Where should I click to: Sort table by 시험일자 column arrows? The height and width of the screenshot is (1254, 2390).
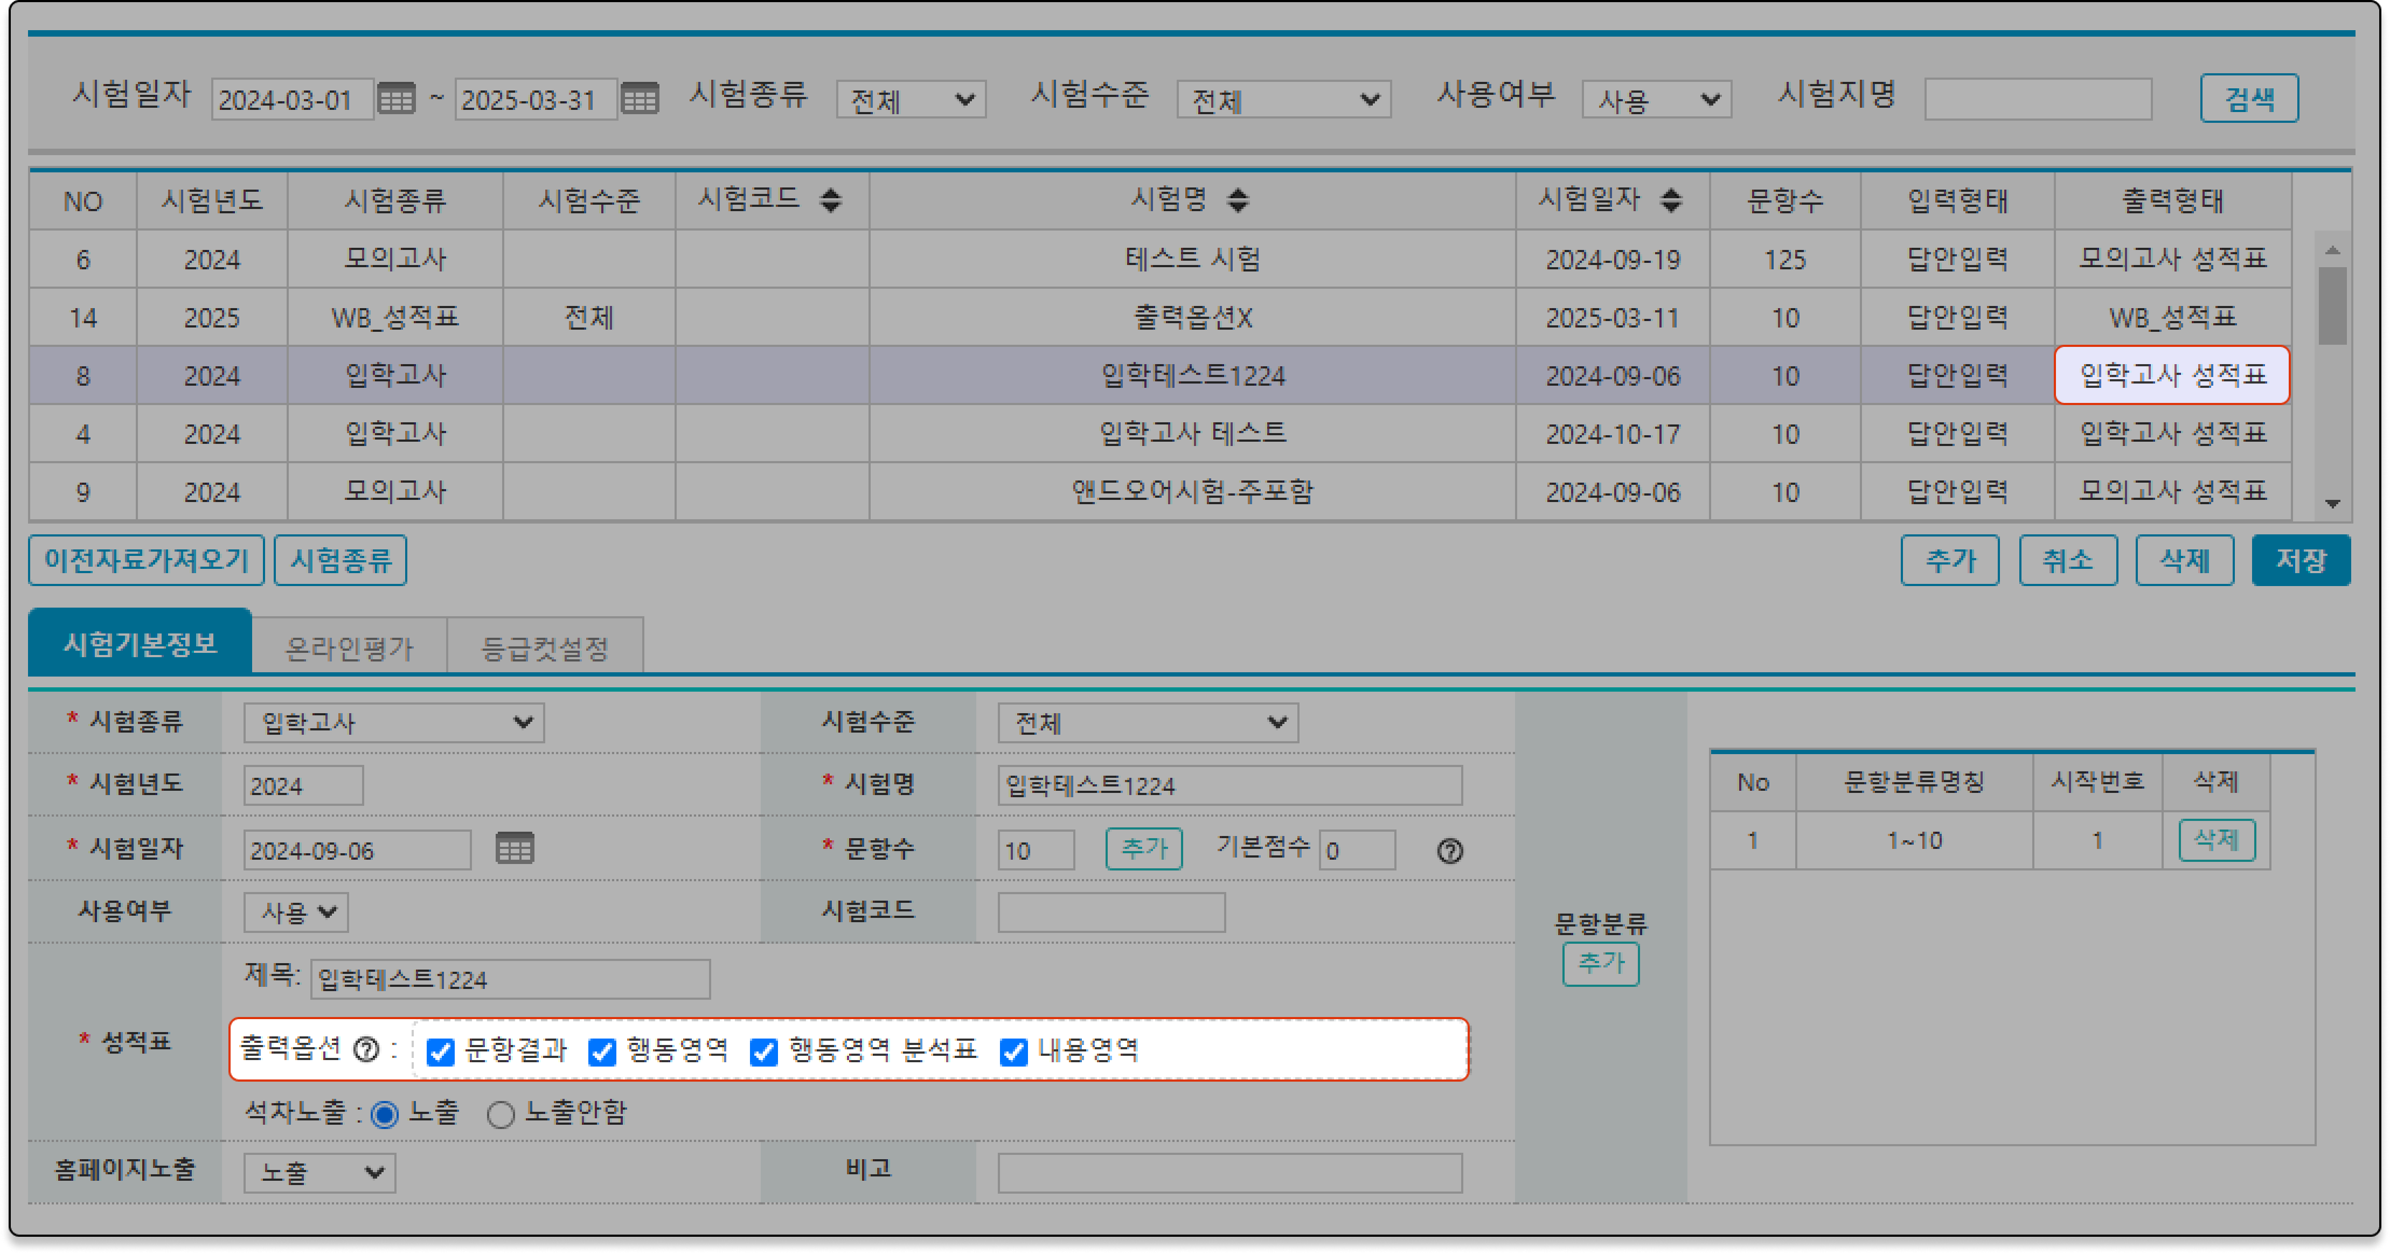coord(1670,199)
